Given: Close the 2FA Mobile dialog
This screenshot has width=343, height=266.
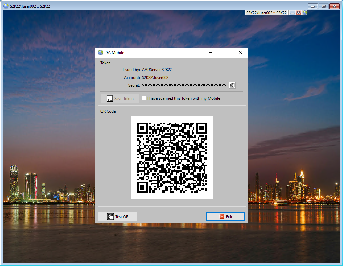Looking at the screenshot, I should [240, 52].
